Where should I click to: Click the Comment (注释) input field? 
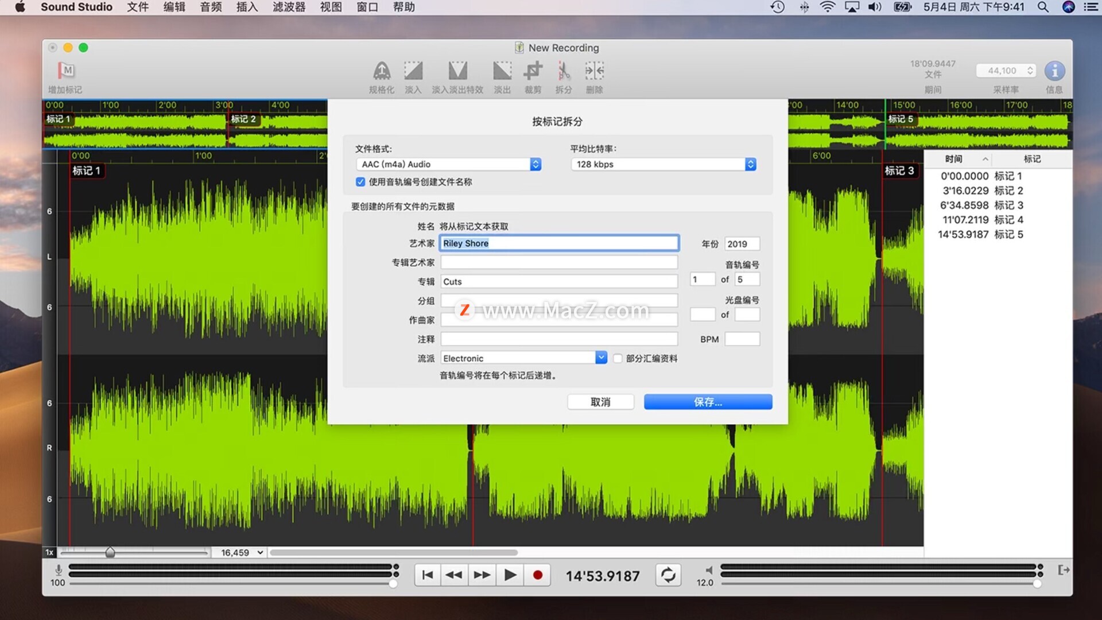559,339
